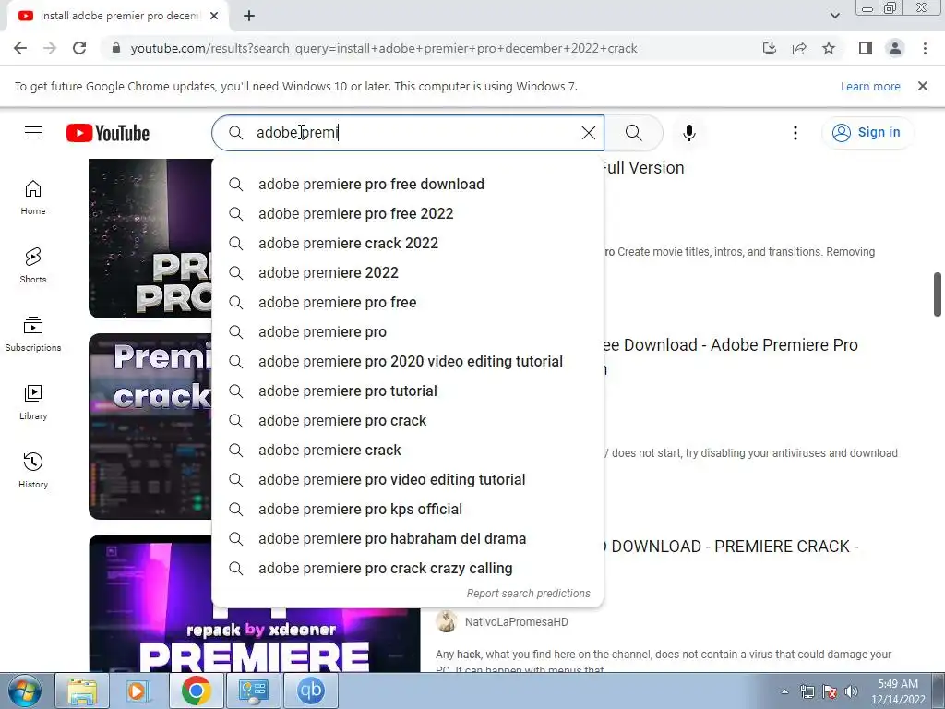The height and width of the screenshot is (709, 945).
Task: Open Subscriptions in the sidebar
Action: pos(33,334)
